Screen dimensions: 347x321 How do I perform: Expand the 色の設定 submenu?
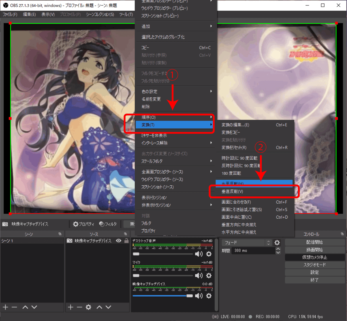pos(176,91)
